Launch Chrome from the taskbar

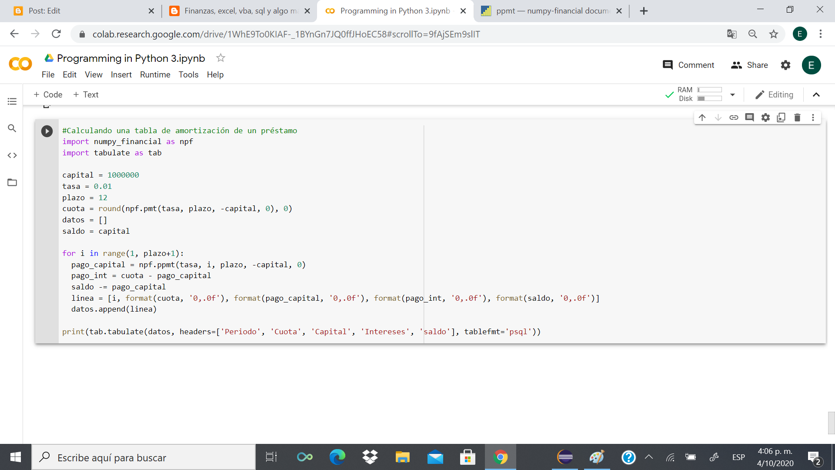coord(501,457)
